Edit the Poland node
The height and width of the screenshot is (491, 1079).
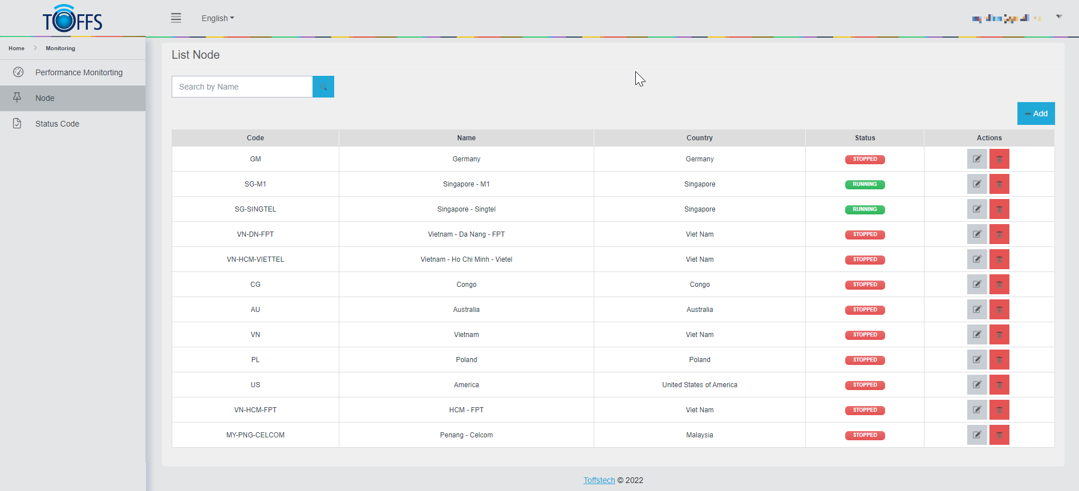point(976,360)
